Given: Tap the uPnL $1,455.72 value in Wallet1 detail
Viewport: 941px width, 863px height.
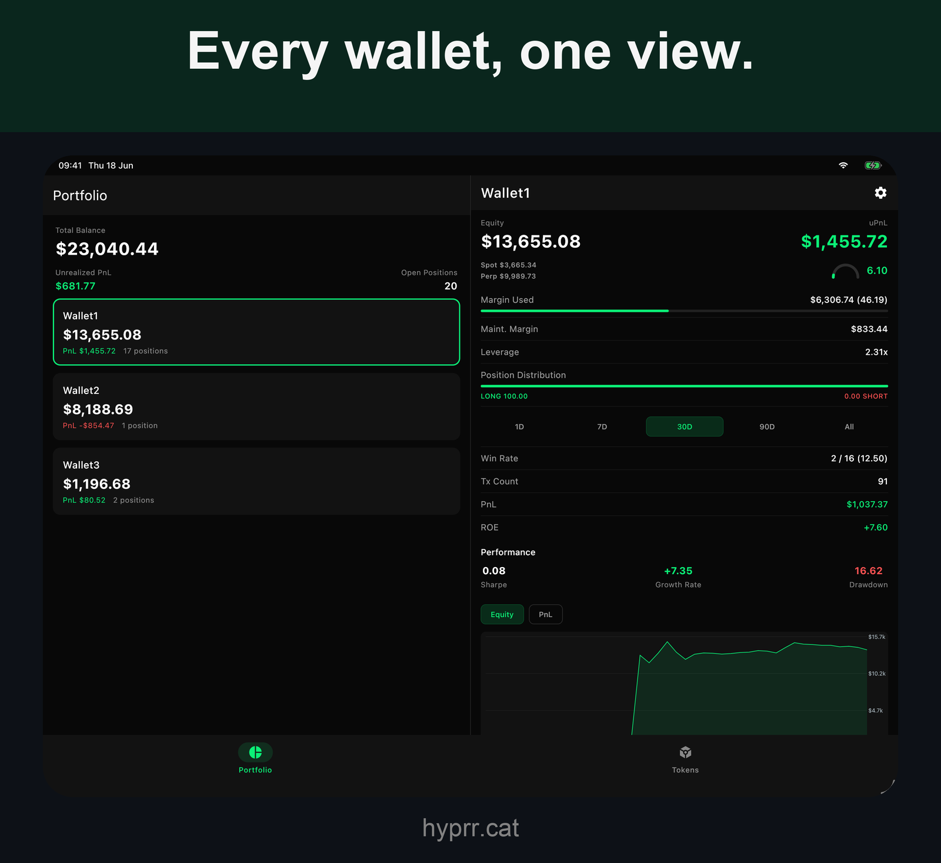Looking at the screenshot, I should pyautogui.click(x=844, y=241).
